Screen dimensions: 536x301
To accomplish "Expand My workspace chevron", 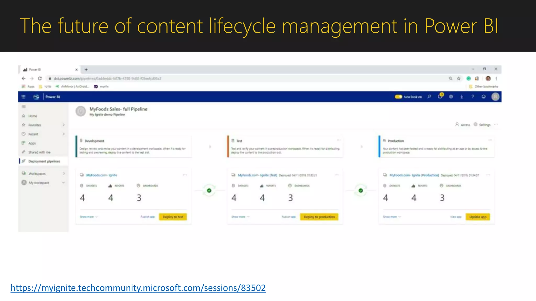I will [x=64, y=183].
